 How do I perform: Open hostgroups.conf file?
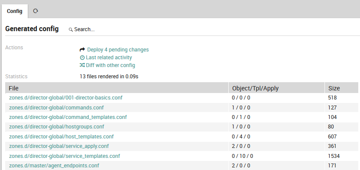(x=56, y=127)
